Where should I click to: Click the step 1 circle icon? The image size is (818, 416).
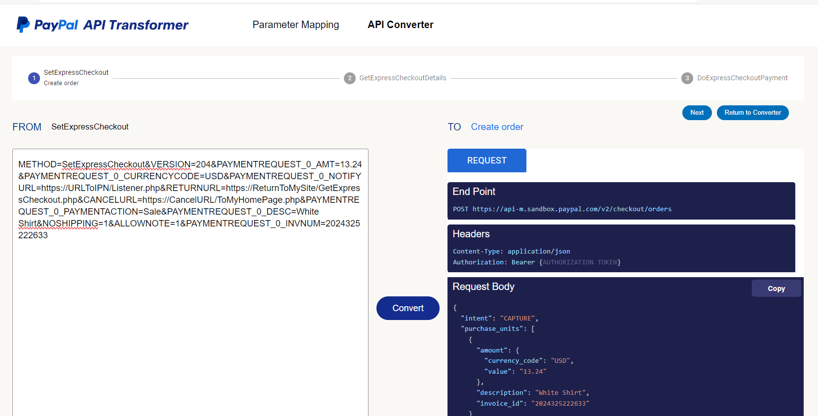(34, 78)
